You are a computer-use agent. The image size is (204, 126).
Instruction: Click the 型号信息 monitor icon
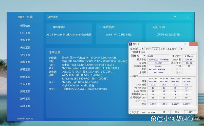coord(49,27)
